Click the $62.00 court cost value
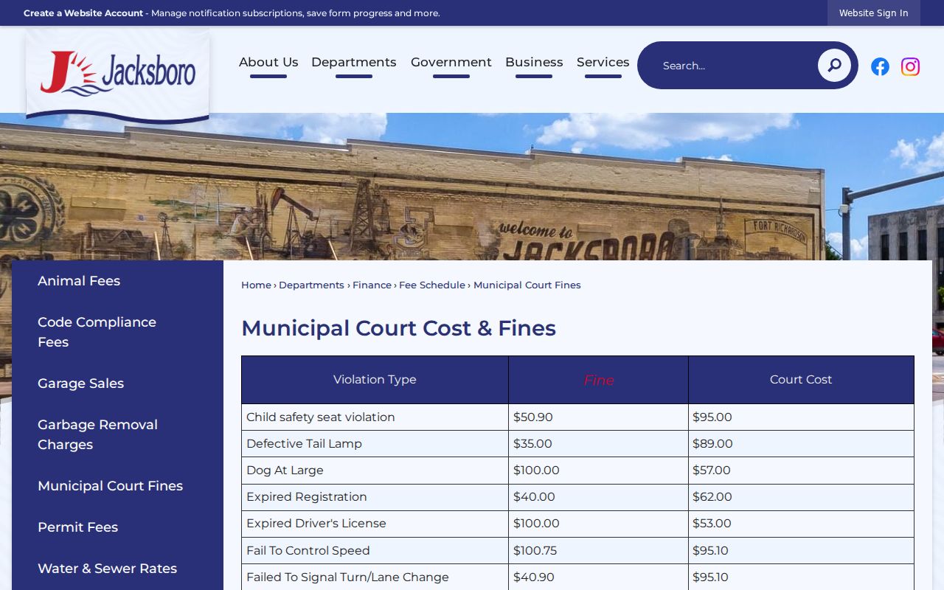944x590 pixels. 712,497
